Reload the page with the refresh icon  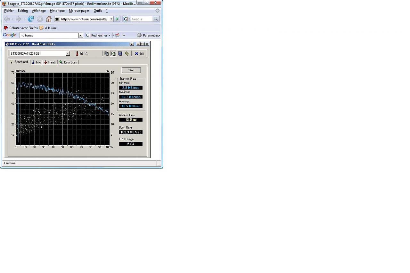tap(31, 19)
